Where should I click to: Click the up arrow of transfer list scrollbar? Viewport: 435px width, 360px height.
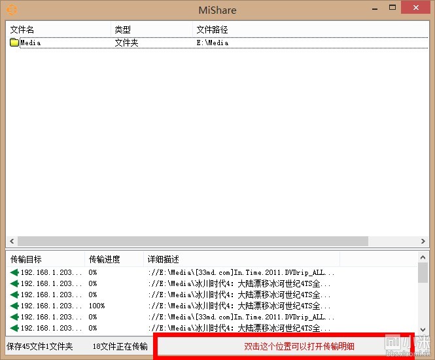423,257
